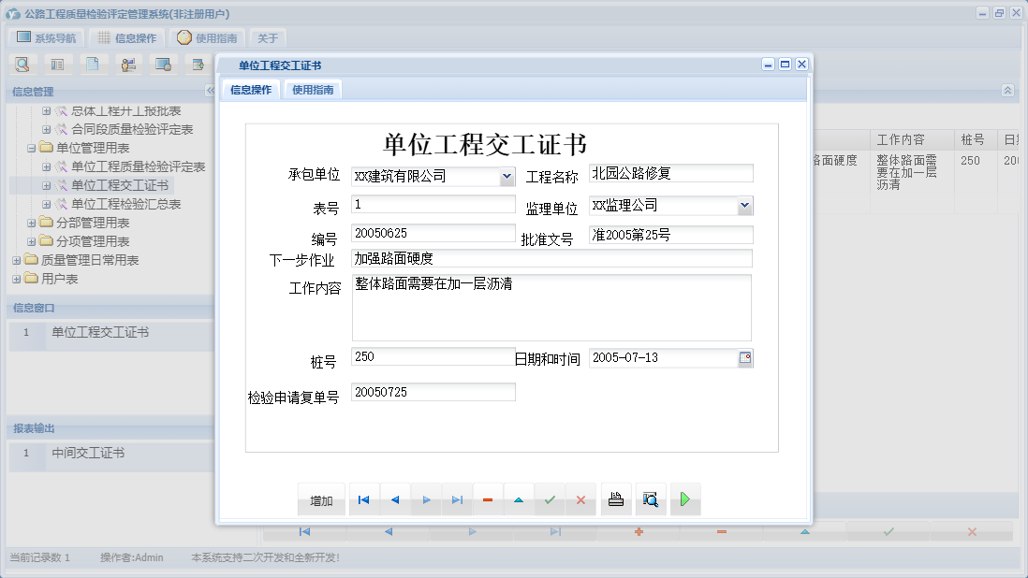Viewport: 1028px width, 578px height.
Task: Delete current record with the red minus icon
Action: tap(488, 499)
